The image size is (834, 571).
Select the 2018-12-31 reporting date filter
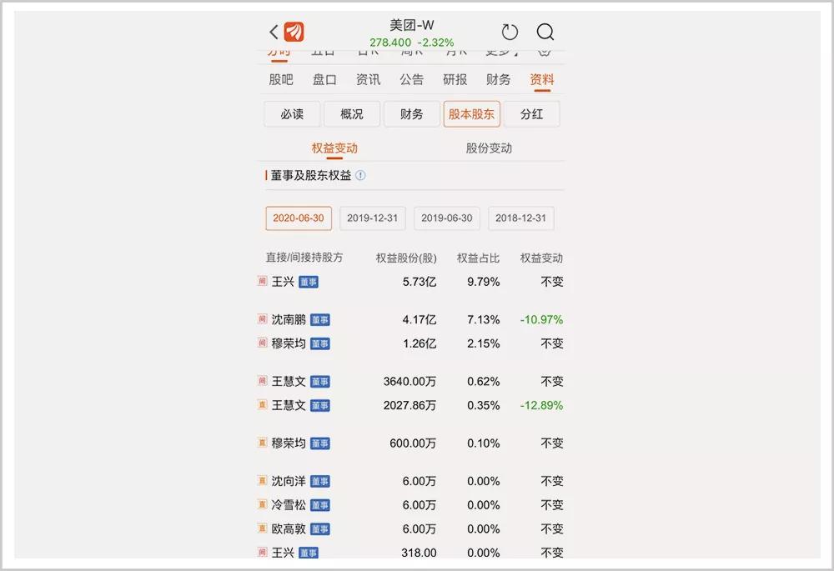pos(520,218)
